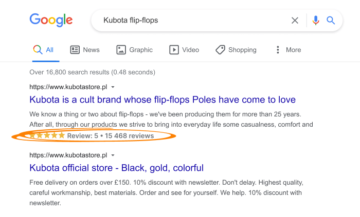
Task: Open 'Kubota official store' result link
Action: (x=116, y=168)
